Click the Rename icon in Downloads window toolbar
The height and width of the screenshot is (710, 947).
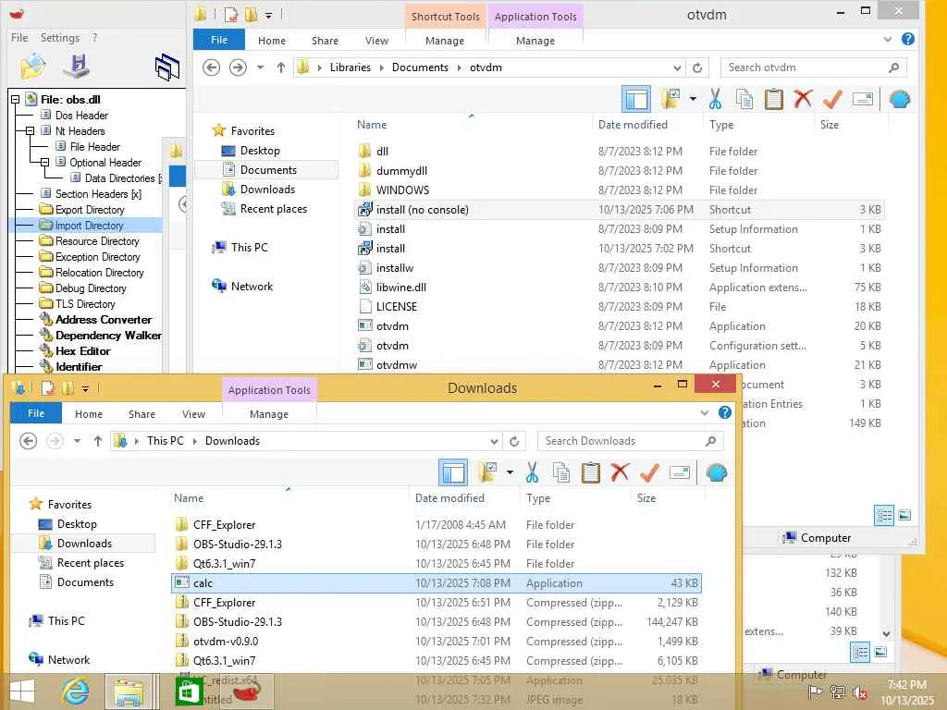680,472
